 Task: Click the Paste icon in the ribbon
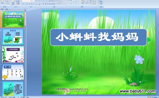[x=3, y=2]
